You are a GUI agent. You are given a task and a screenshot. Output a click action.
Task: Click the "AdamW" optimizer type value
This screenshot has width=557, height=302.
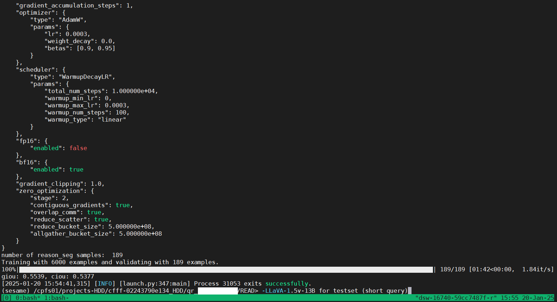[71, 20]
